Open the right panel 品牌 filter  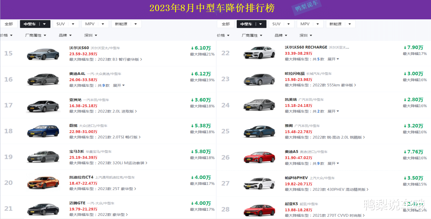[x=281, y=35]
